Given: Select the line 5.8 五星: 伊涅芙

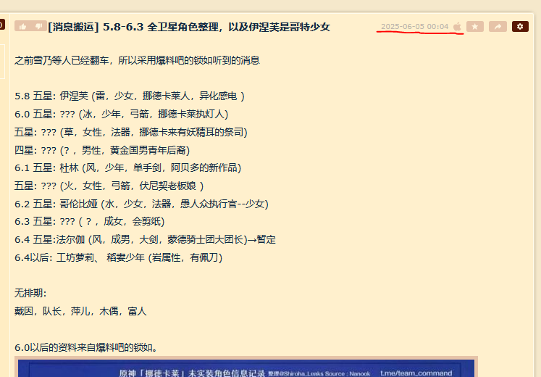Looking at the screenshot, I should tap(130, 96).
